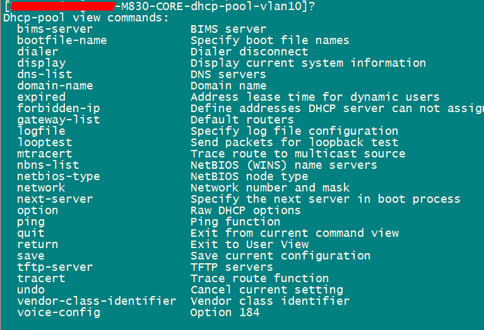484x330 pixels.
Task: Click the forbidden-ip command text
Action: pyautogui.click(x=58, y=108)
